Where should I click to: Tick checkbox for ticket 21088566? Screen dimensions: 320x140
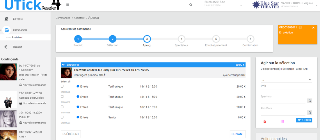click(x=62, y=86)
